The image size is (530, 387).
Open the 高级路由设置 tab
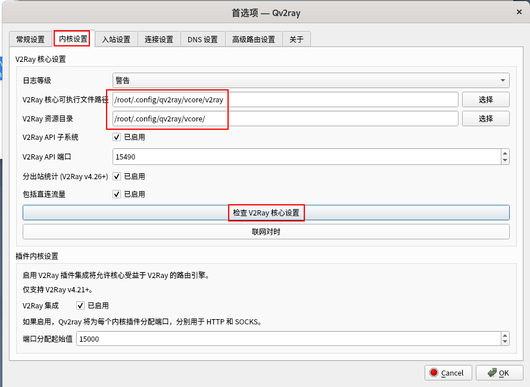pyautogui.click(x=254, y=39)
